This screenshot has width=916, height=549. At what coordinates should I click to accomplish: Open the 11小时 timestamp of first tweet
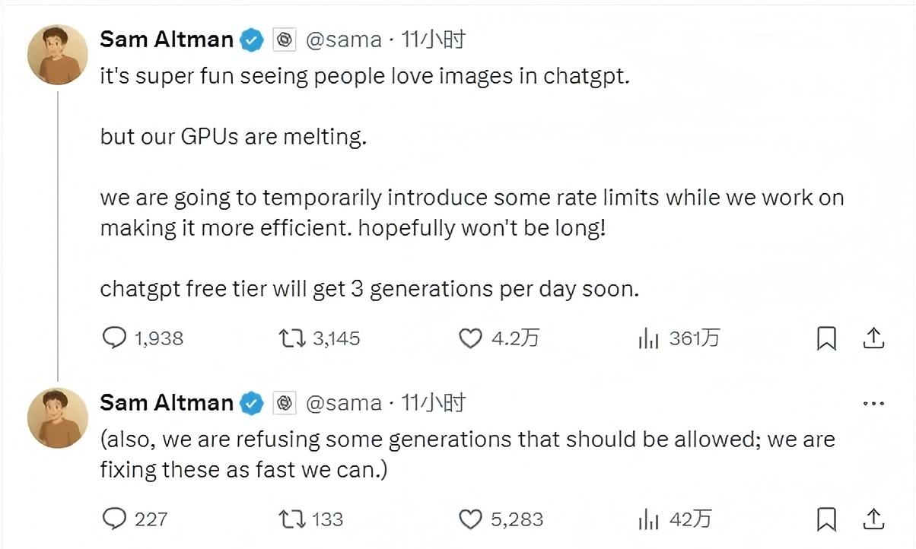433,40
